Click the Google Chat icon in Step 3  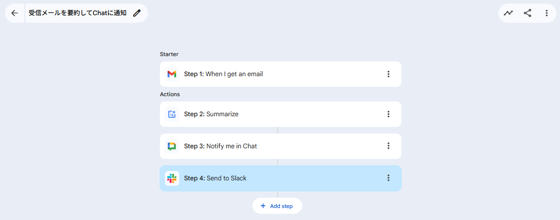coord(172,146)
